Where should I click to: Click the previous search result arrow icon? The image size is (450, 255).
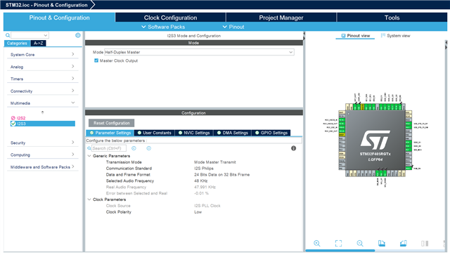coord(134,148)
